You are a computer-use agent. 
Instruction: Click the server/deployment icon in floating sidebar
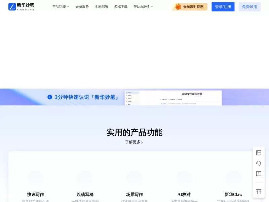259,153
